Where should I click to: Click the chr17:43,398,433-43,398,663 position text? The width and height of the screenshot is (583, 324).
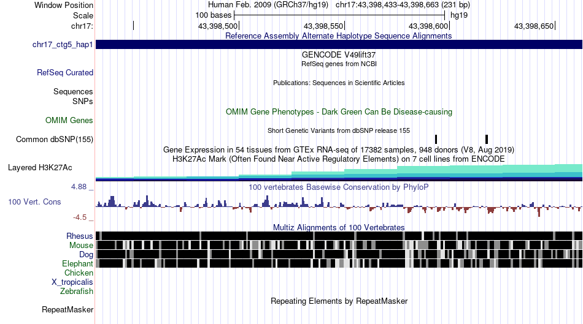point(403,5)
